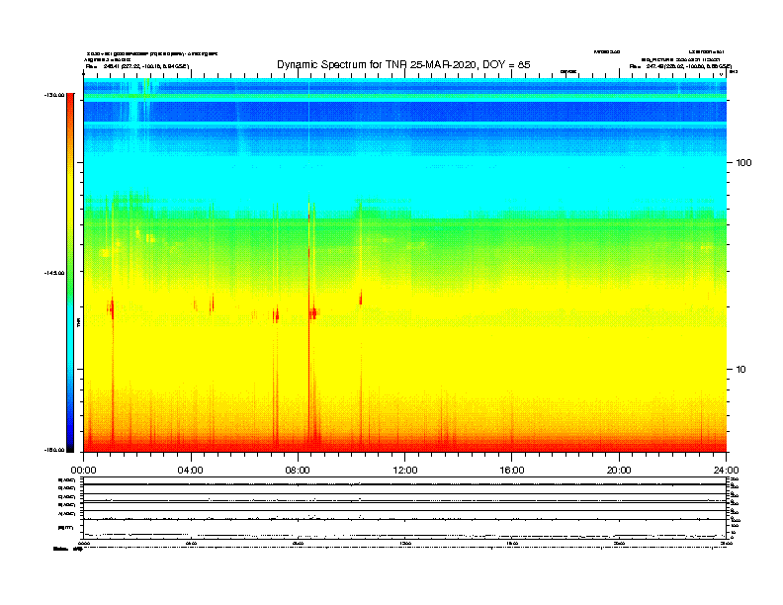
Task: Click the title "Dynamic Spectrum for TNR 25-MAR-2020, DOY = 85"
Action: pyautogui.click(x=403, y=64)
